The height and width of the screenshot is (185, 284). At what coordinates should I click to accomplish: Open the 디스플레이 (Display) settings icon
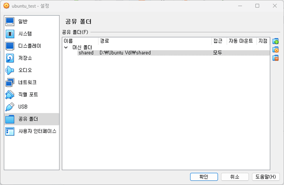[x=10, y=46]
